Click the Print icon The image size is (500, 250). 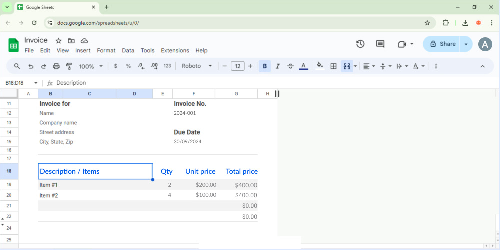click(x=56, y=66)
